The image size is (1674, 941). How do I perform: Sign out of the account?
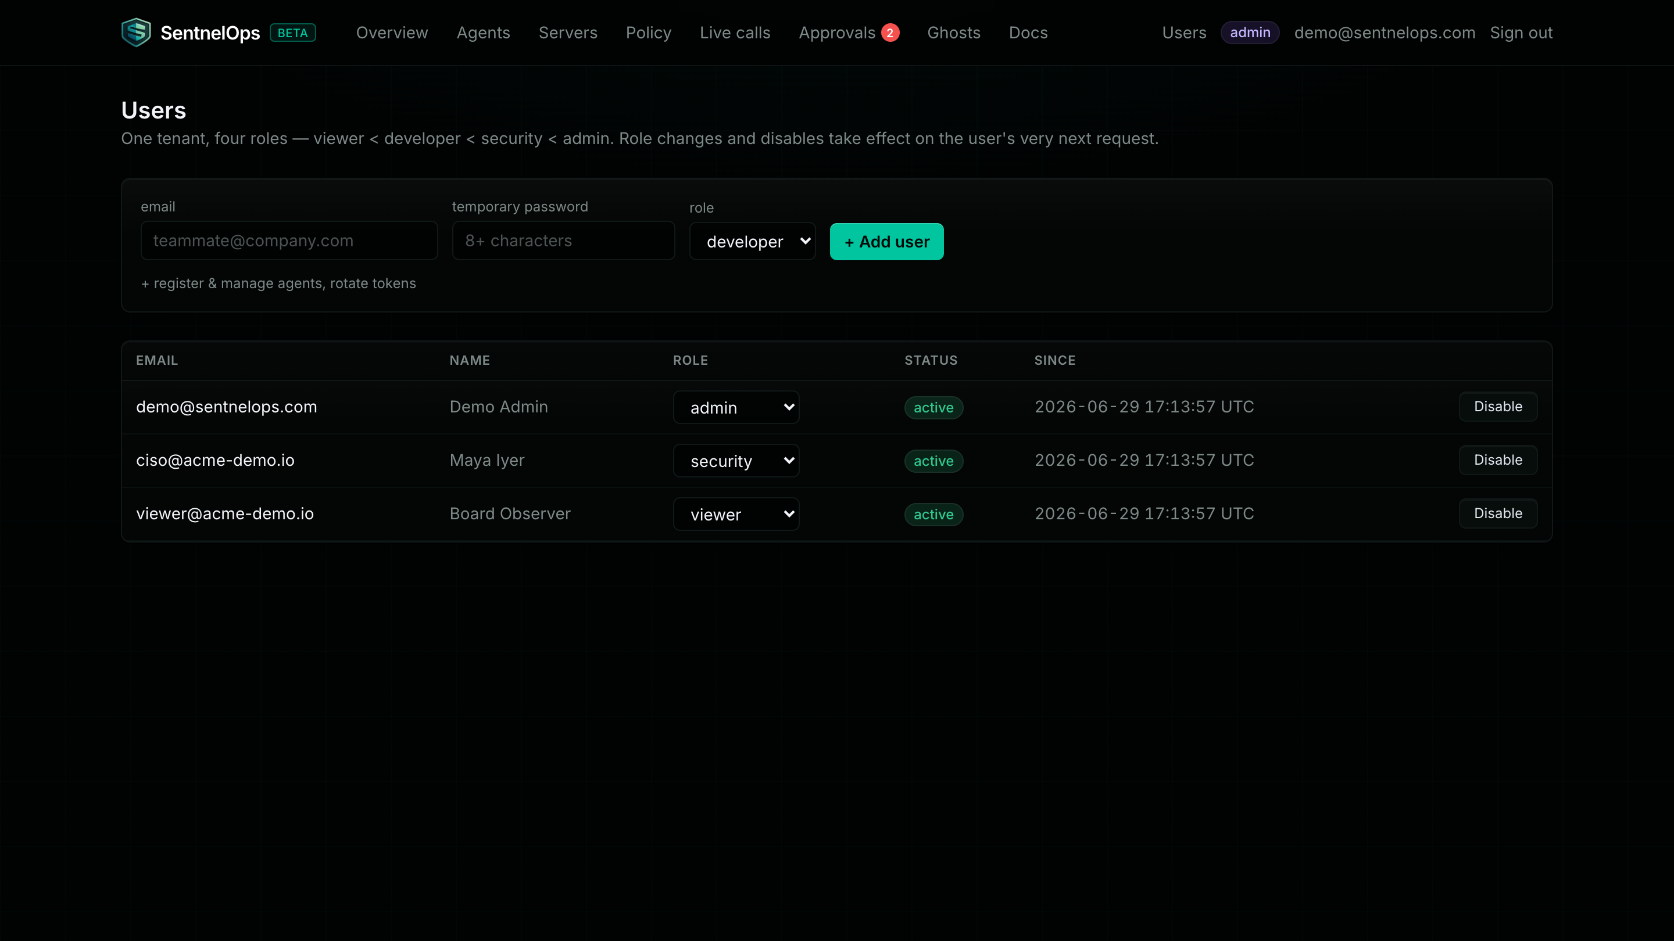click(x=1521, y=33)
